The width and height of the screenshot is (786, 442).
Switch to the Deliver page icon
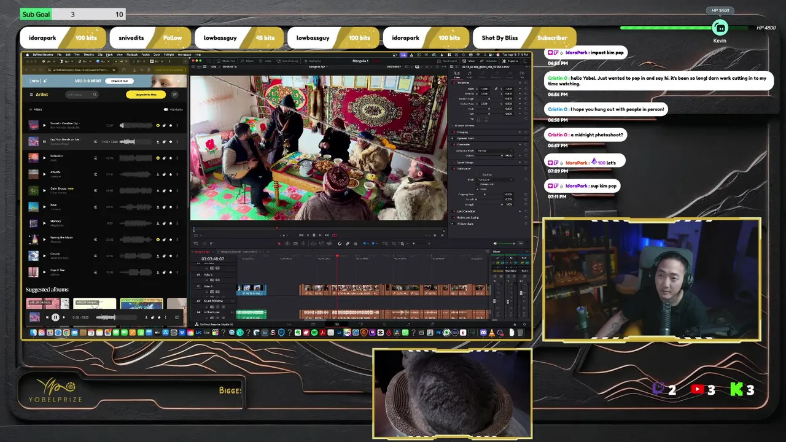point(432,324)
